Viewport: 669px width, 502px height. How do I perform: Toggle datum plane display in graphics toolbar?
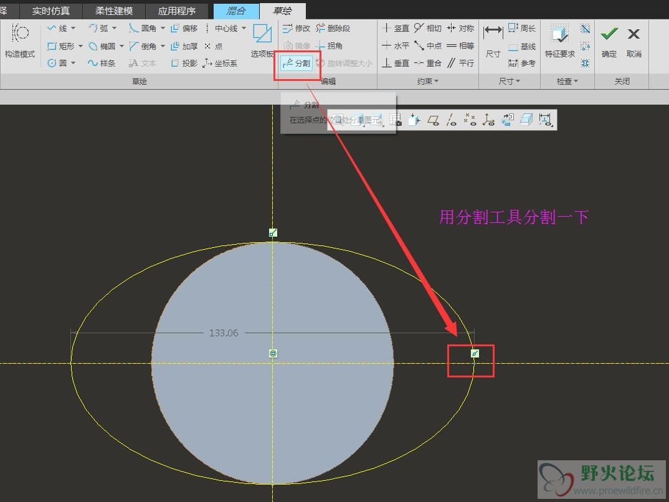(434, 120)
